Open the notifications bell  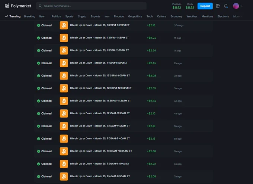point(226,6)
